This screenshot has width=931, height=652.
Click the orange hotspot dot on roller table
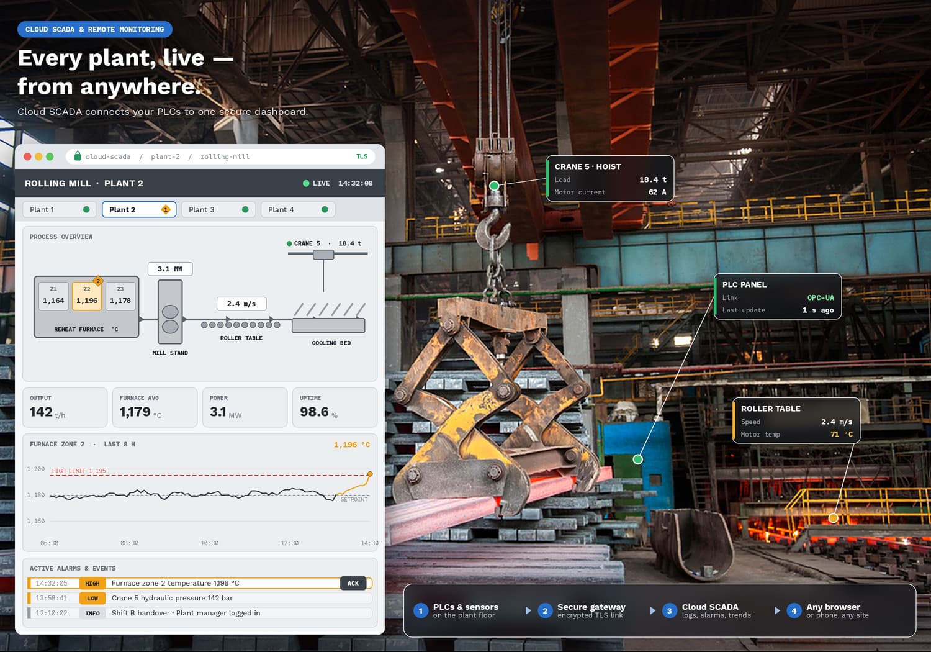(834, 518)
